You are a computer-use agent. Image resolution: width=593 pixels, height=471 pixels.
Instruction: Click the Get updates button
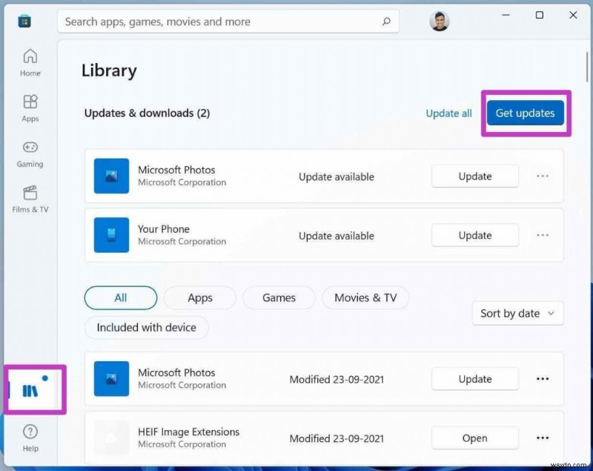525,113
